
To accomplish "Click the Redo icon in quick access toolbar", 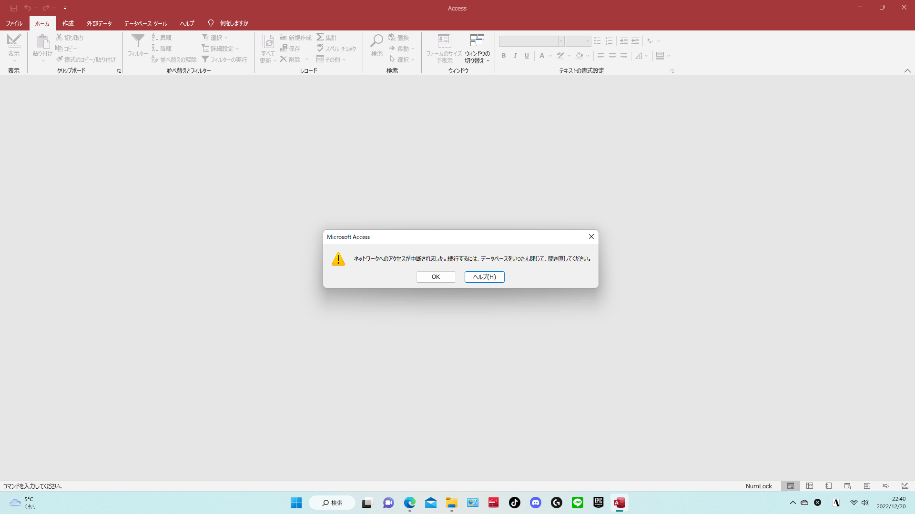I will 46,8.
